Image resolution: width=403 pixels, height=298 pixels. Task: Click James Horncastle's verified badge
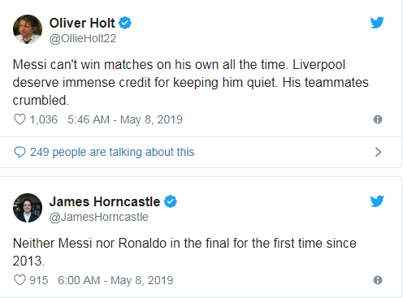click(x=171, y=201)
